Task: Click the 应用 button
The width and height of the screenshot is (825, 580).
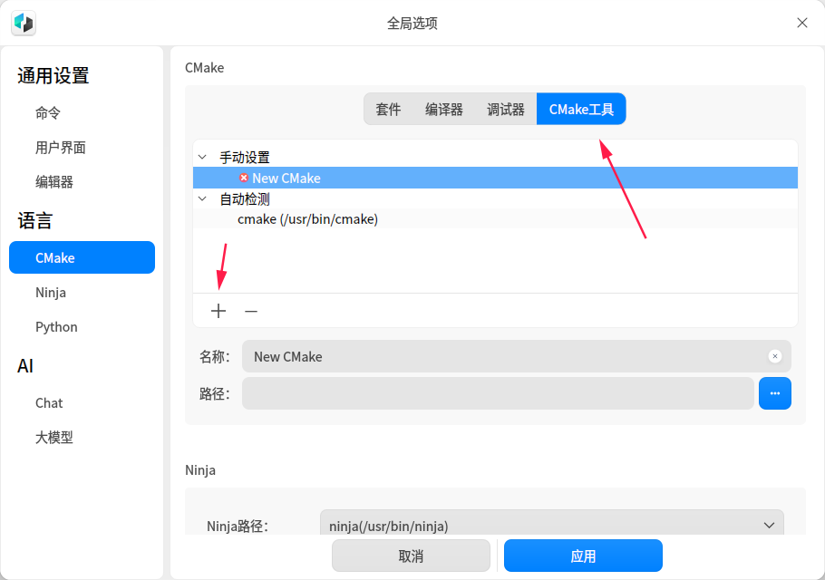Action: (x=583, y=556)
